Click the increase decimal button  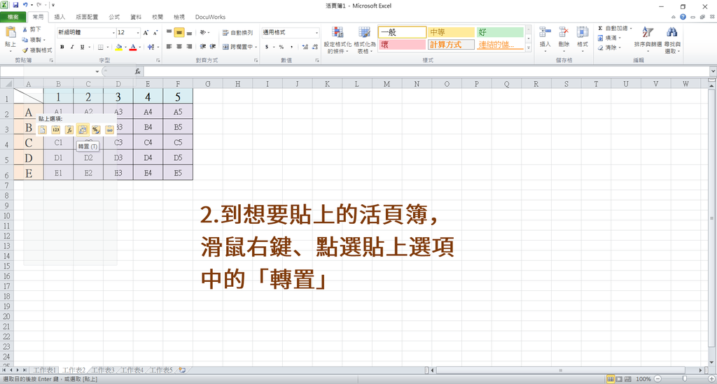[305, 47]
